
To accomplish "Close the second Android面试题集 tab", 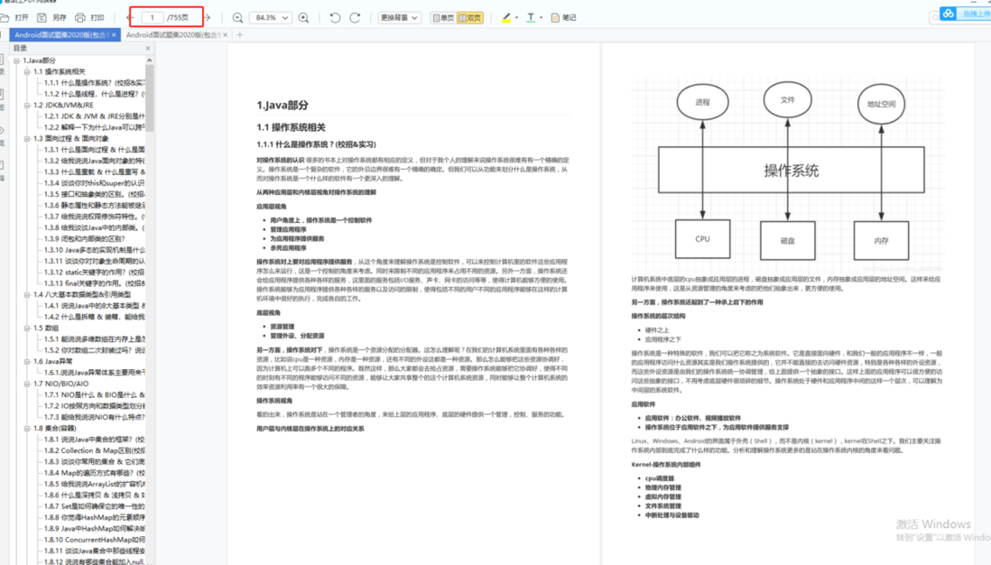I will pyautogui.click(x=226, y=35).
